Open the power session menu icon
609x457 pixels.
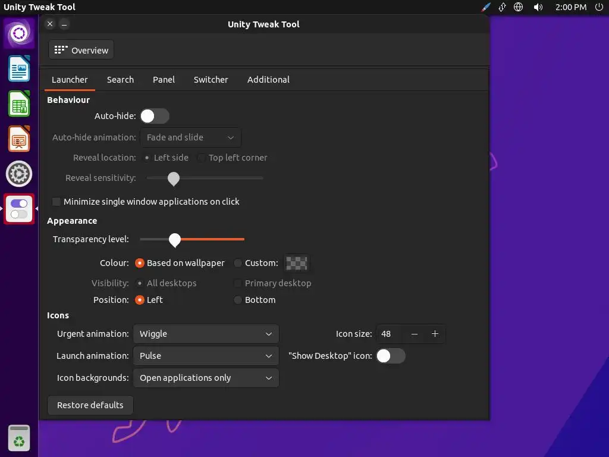(x=599, y=7)
